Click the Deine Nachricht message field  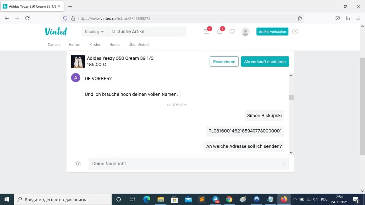[189, 164]
